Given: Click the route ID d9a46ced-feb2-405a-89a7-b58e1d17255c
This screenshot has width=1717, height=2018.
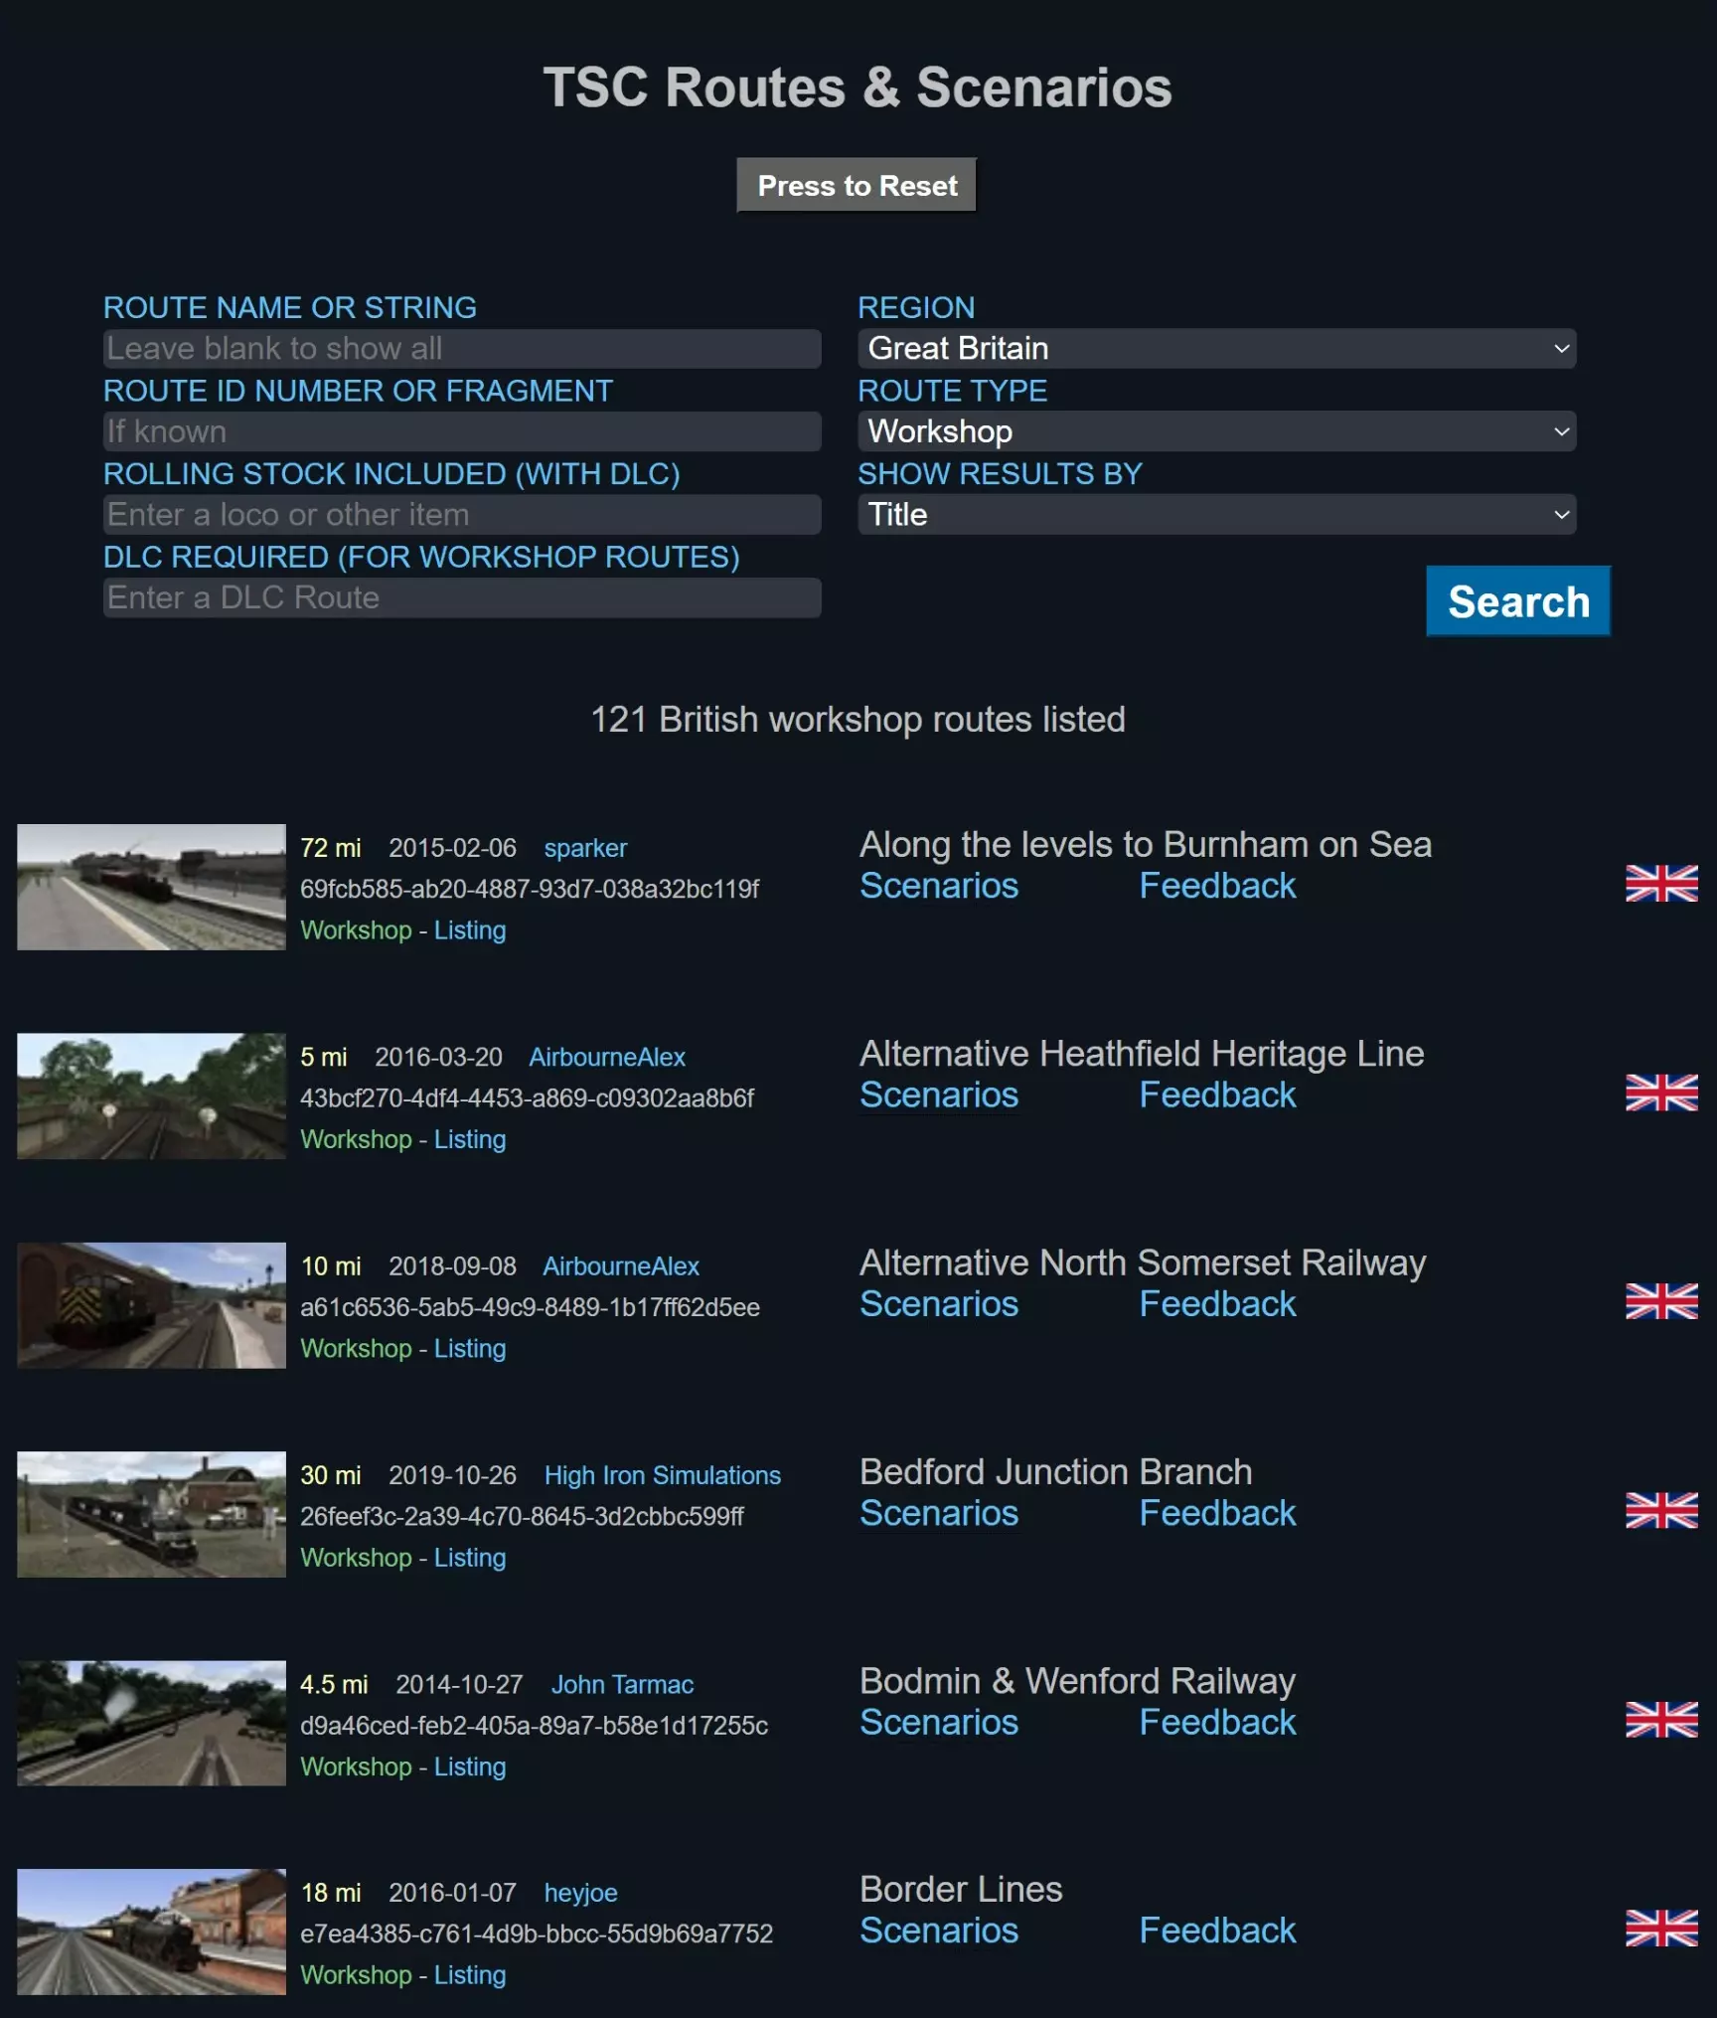Looking at the screenshot, I should 534,1725.
